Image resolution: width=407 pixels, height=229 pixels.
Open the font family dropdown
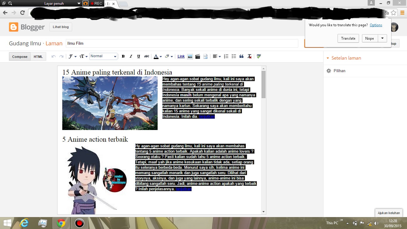(x=72, y=56)
